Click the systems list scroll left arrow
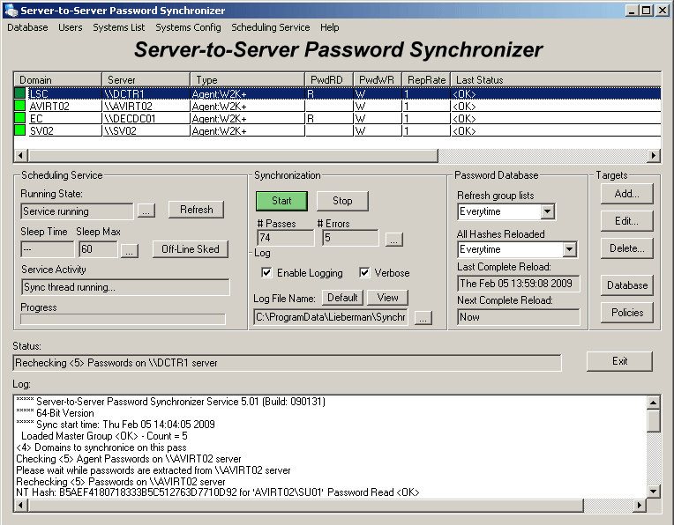Viewport: 674px width, 525px height. 21,155
